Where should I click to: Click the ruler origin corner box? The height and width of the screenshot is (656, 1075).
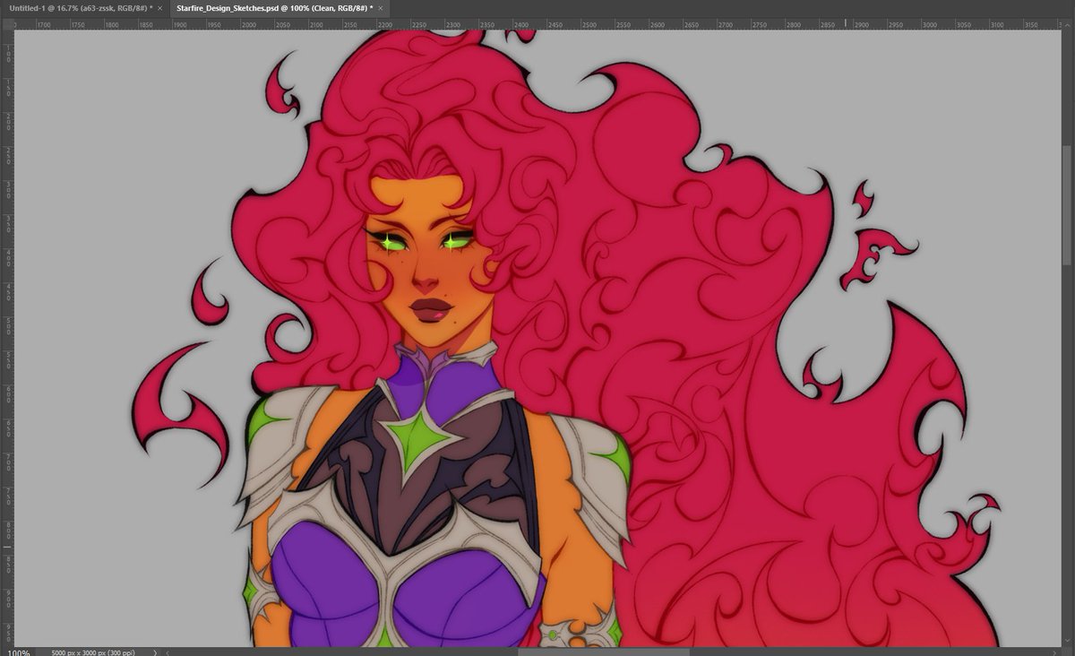(x=6, y=24)
